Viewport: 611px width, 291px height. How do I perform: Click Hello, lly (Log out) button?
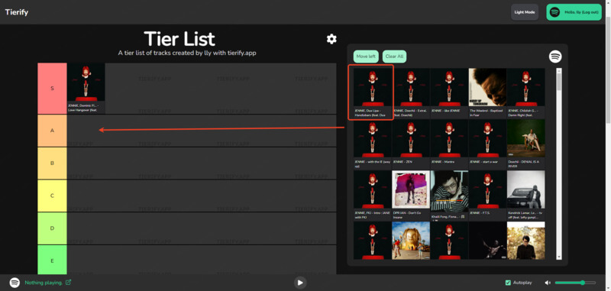point(574,12)
